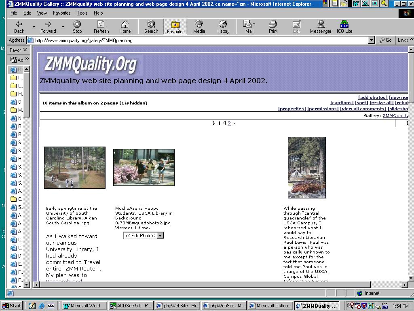The image size is (414, 311).
Task: Switch to Microsoft Outlook taskbar button
Action: (271, 306)
